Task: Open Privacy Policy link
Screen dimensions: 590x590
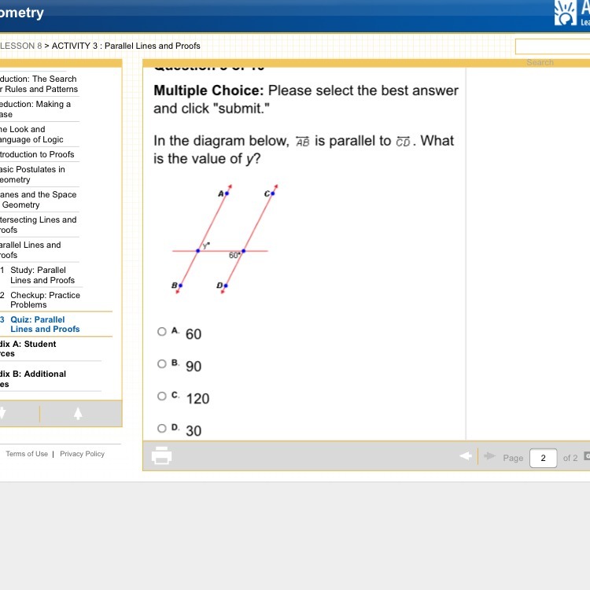Action: tap(82, 454)
